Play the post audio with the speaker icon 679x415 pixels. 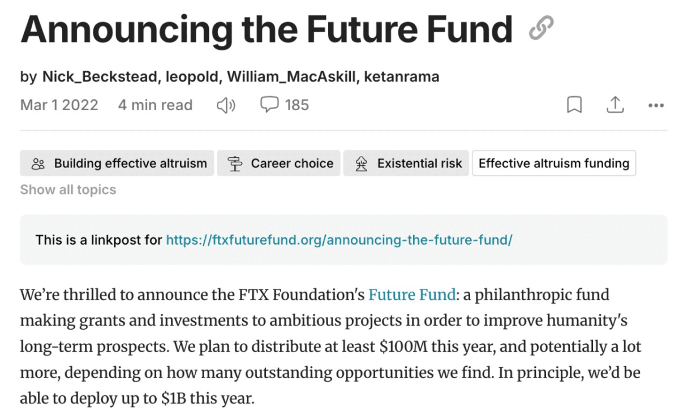point(226,105)
